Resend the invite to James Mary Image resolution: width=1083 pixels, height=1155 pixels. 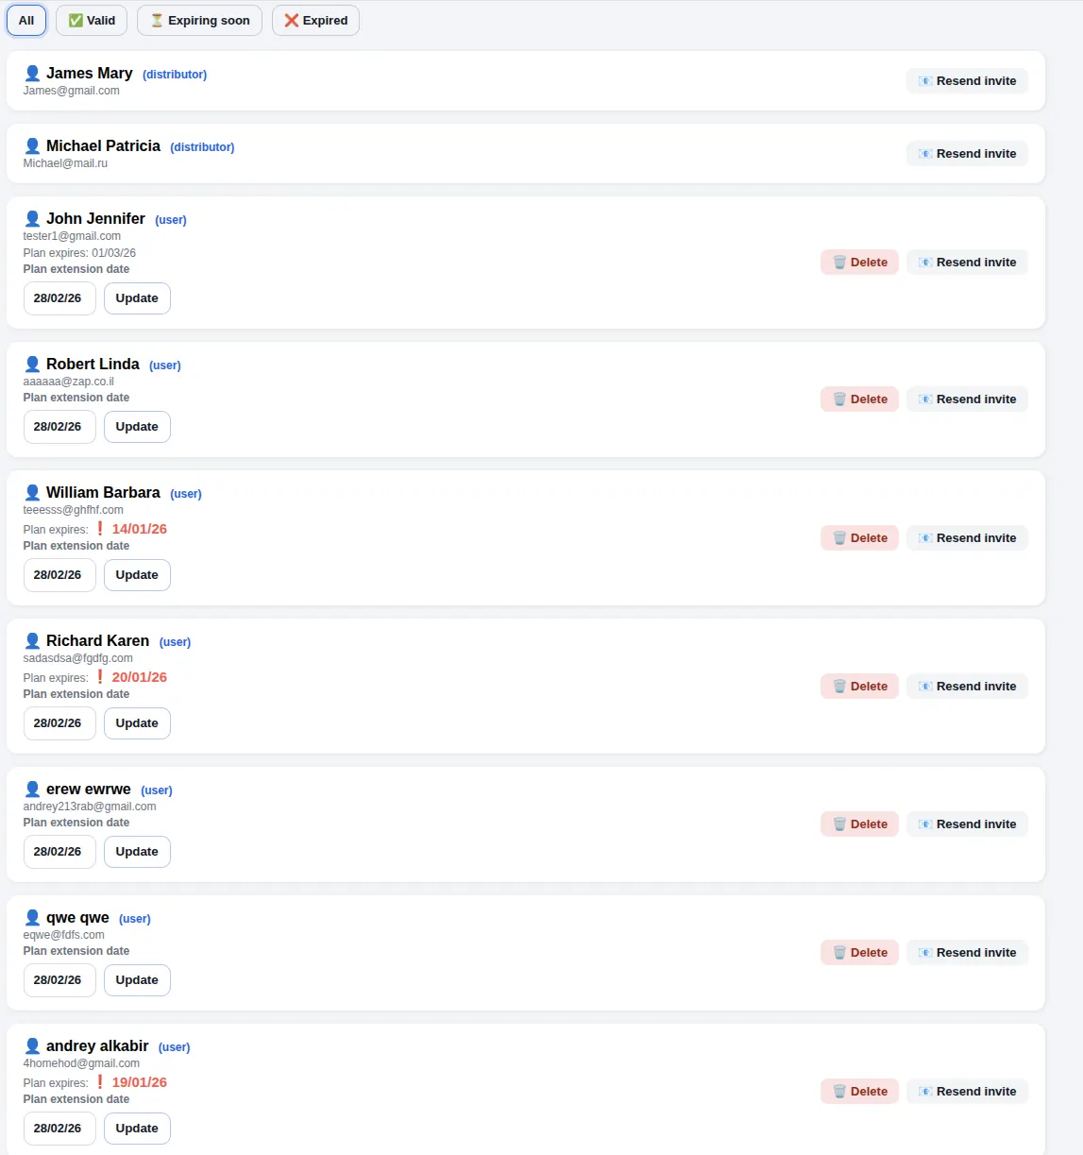coord(967,81)
